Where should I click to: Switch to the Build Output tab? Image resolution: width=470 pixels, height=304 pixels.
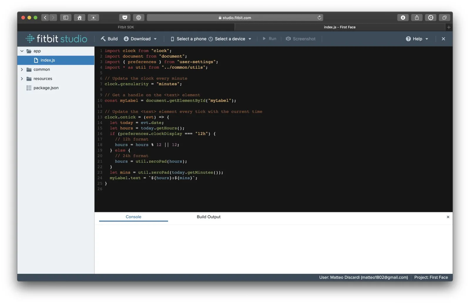(x=208, y=217)
